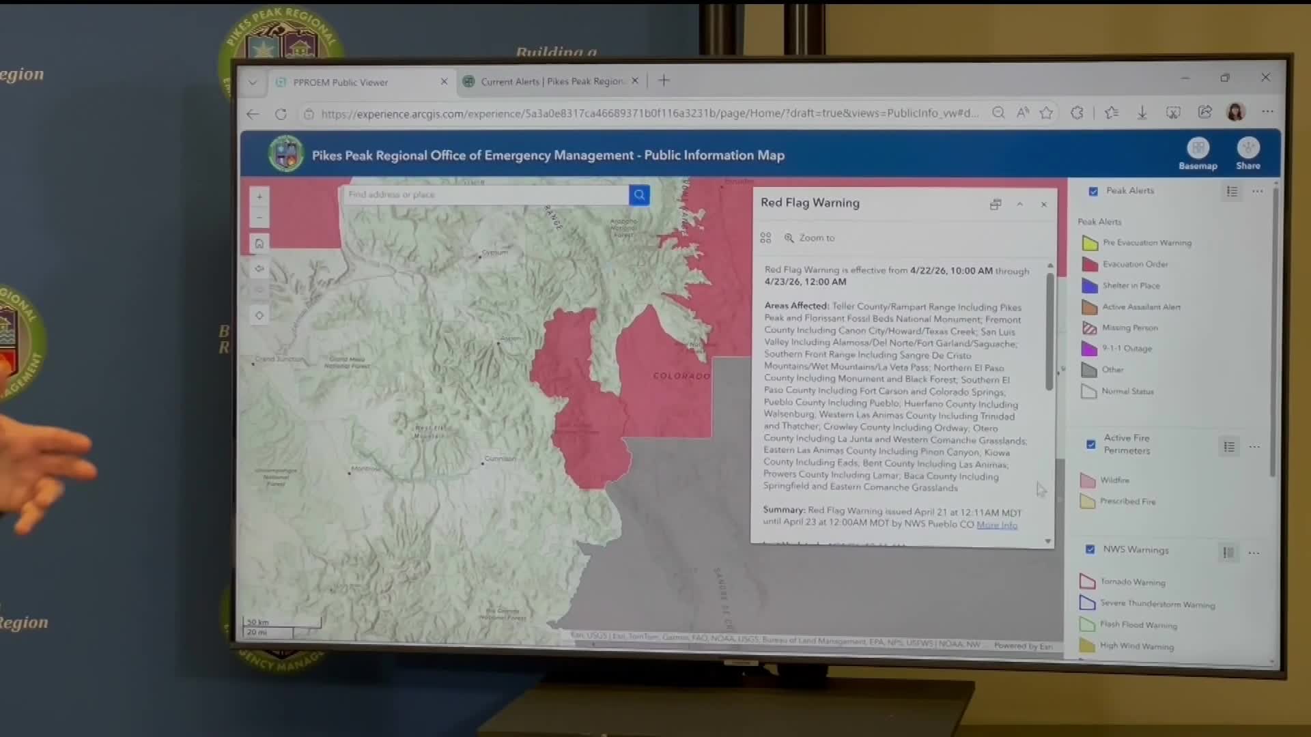
Task: Open the Share widget
Action: [1247, 149]
